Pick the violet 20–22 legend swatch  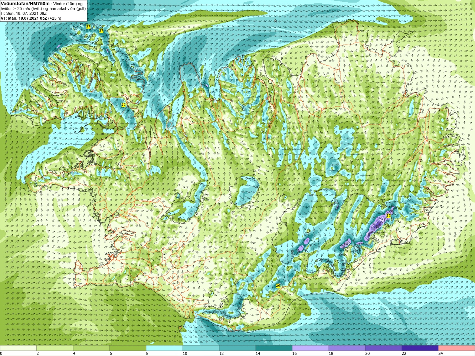384,348
